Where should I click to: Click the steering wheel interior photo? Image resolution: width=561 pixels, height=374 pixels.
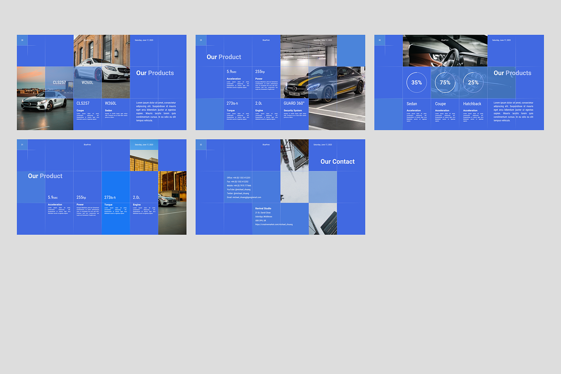445,50
